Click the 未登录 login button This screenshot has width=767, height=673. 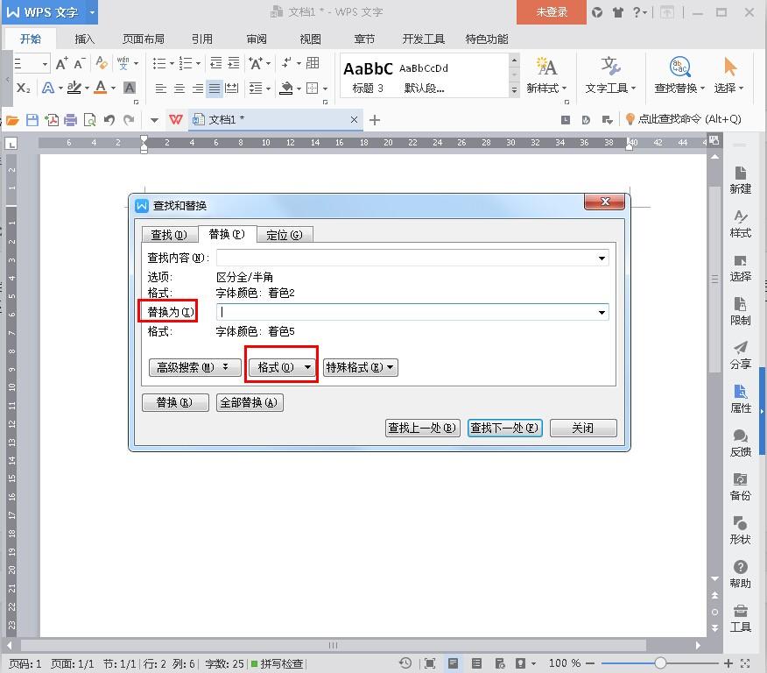552,12
